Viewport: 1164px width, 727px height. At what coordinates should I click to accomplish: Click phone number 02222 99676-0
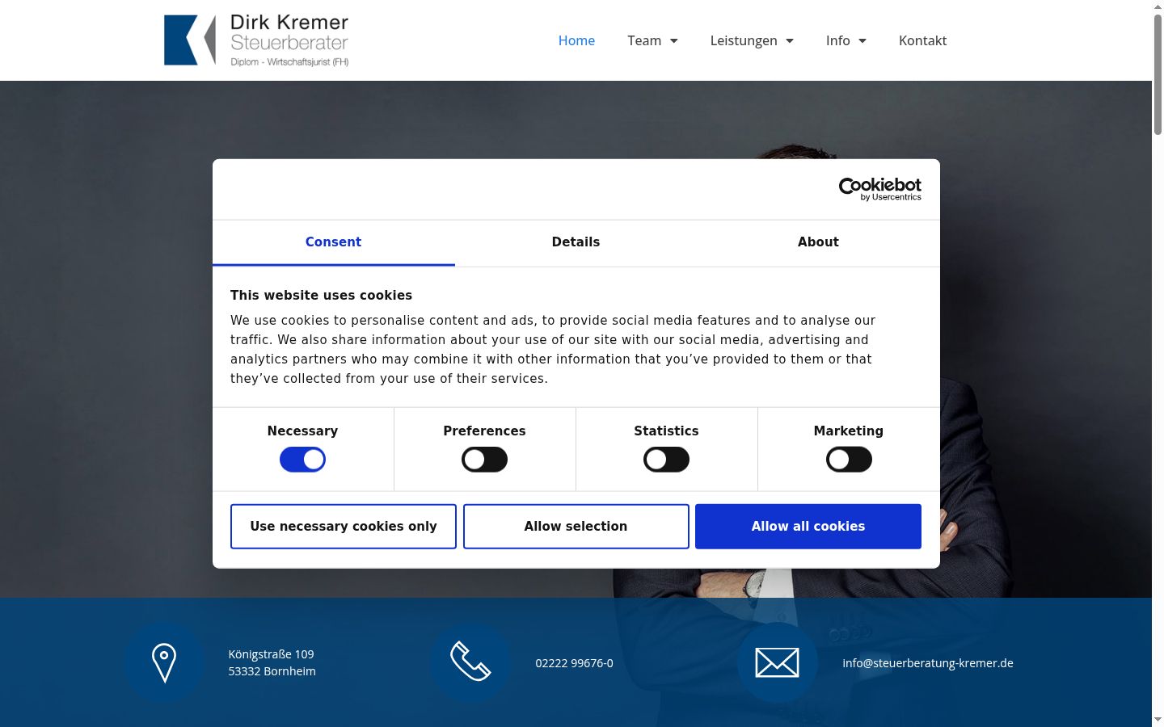click(x=574, y=663)
